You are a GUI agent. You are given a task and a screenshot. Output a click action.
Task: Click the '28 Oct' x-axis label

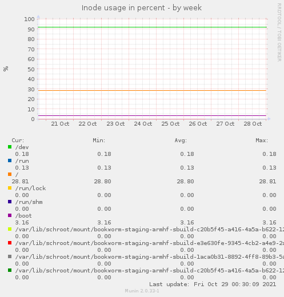(253, 124)
